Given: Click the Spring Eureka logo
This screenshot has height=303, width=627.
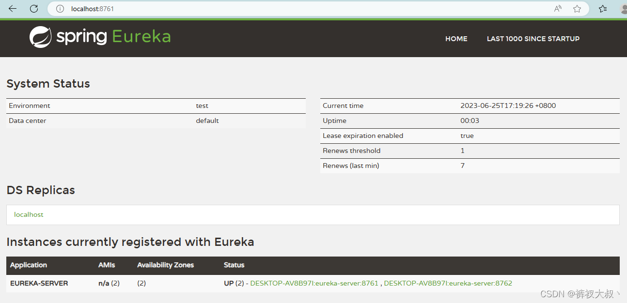Looking at the screenshot, I should 100,37.
